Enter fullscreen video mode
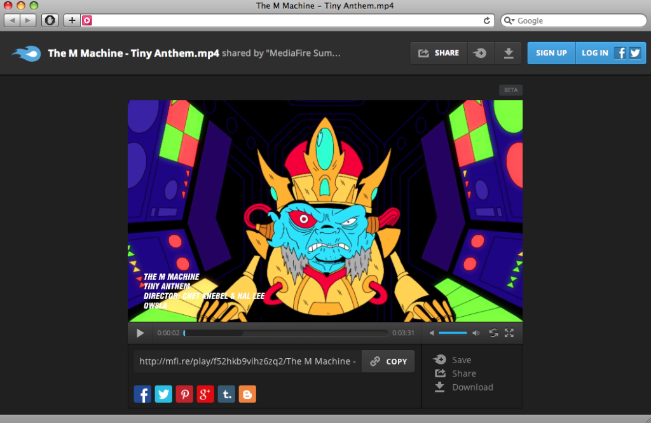Viewport: 651px width, 423px height. (x=509, y=333)
